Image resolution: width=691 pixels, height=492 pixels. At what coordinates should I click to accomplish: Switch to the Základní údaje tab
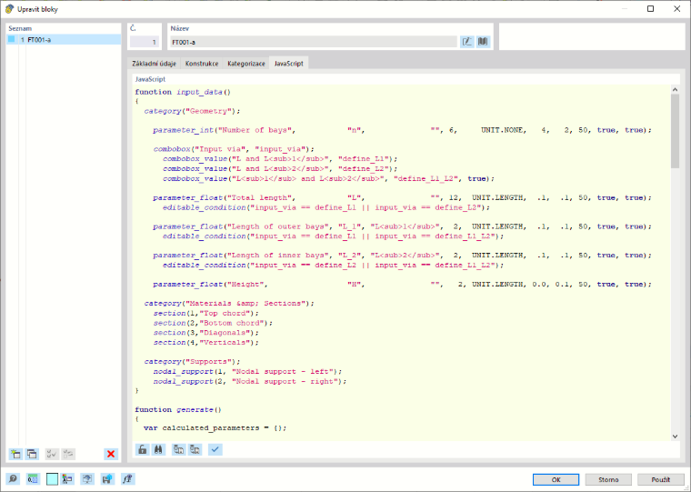[154, 64]
